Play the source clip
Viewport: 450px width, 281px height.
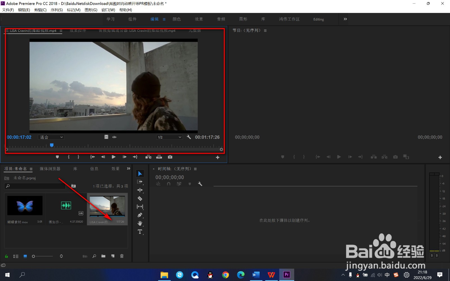click(114, 157)
